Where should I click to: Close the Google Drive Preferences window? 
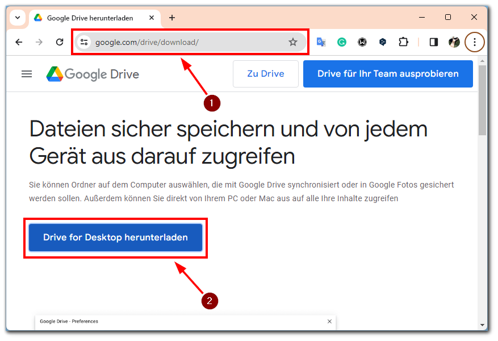329,321
